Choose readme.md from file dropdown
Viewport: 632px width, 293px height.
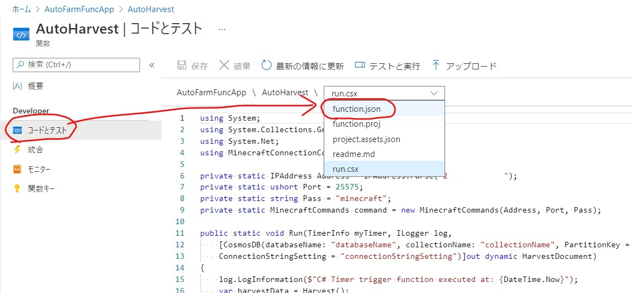tap(384, 154)
